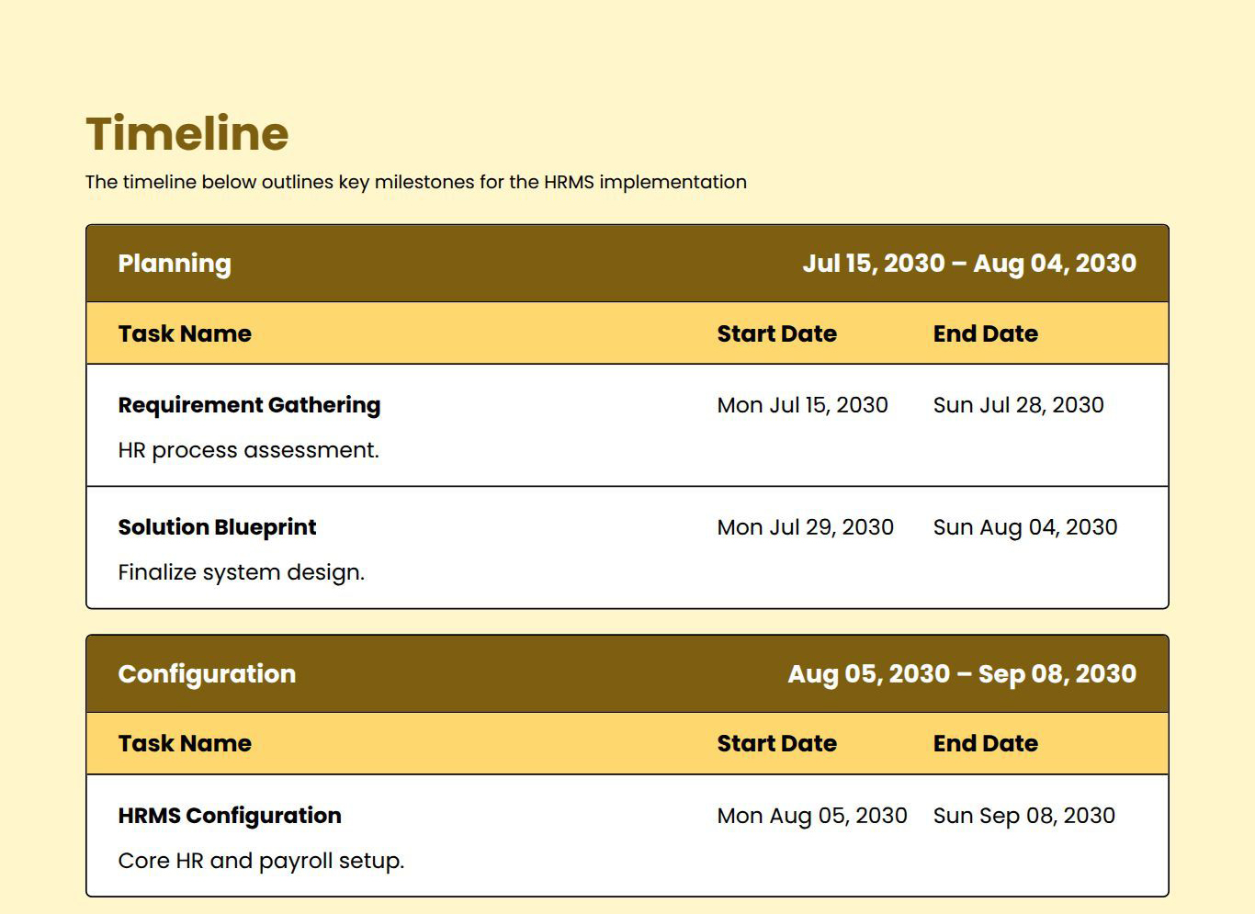
Task: Click Task Name column header in Planning table
Action: pyautogui.click(x=185, y=333)
